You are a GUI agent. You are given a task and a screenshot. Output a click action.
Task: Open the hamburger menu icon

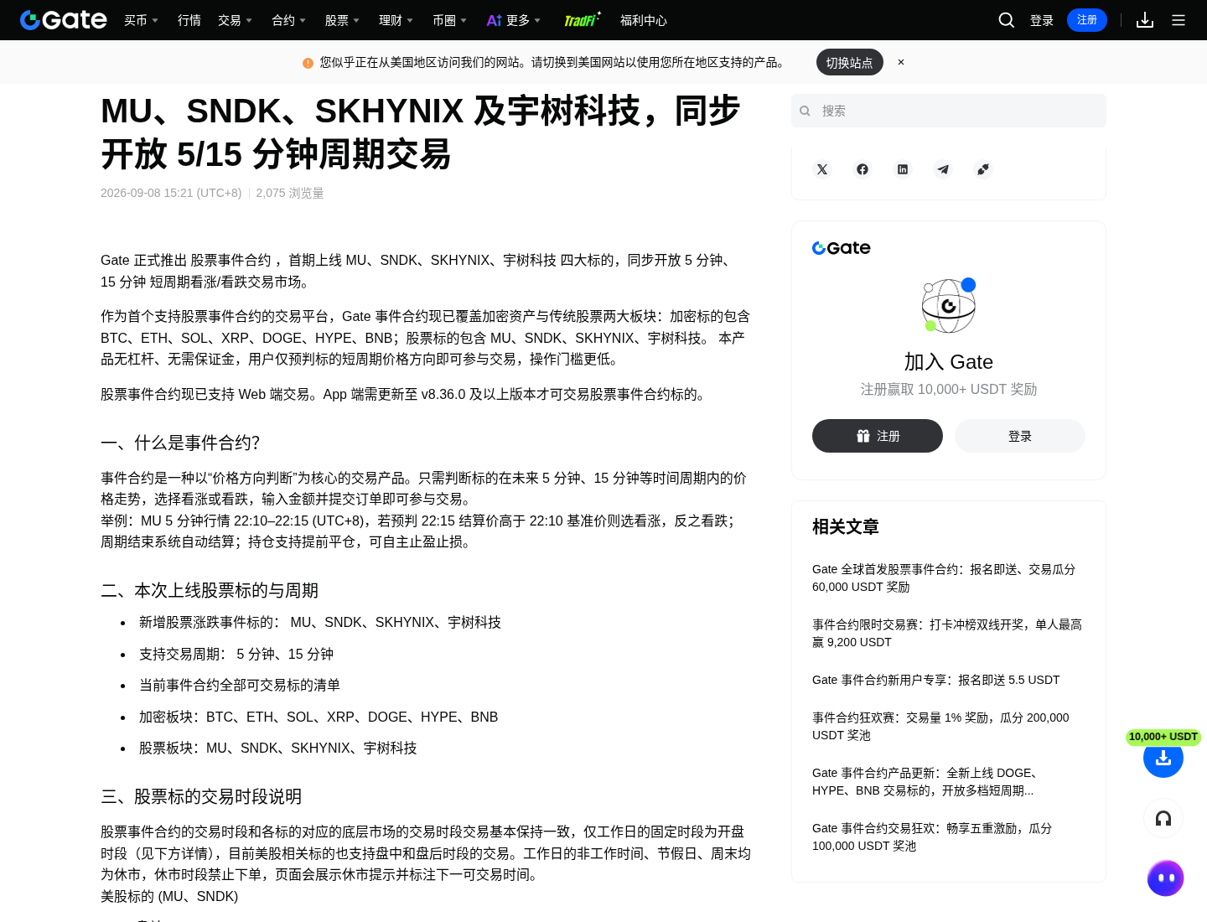[x=1179, y=20]
